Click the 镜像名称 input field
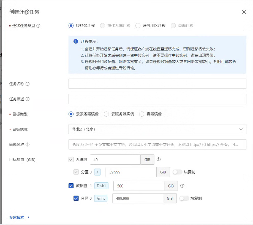253x225 pixels. coord(157,144)
